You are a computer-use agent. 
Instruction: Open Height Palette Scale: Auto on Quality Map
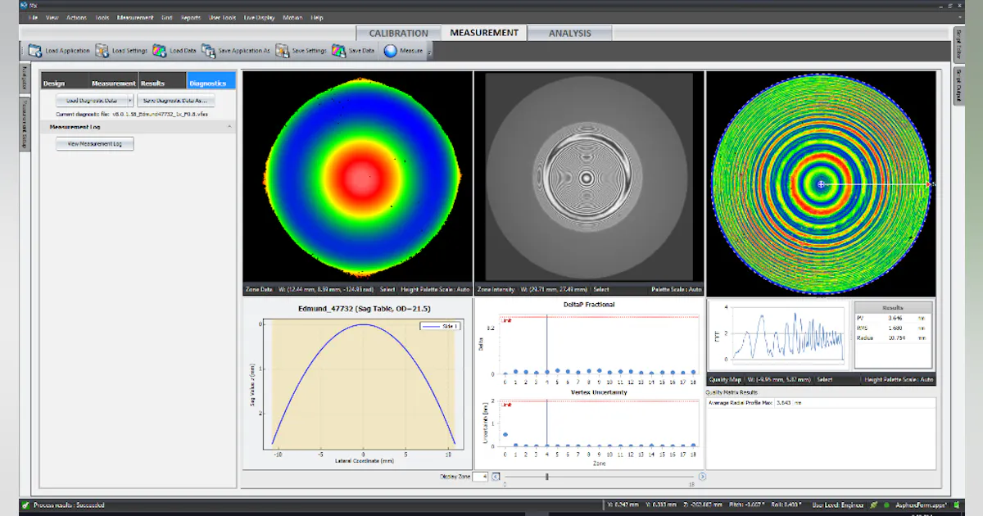[x=899, y=379]
